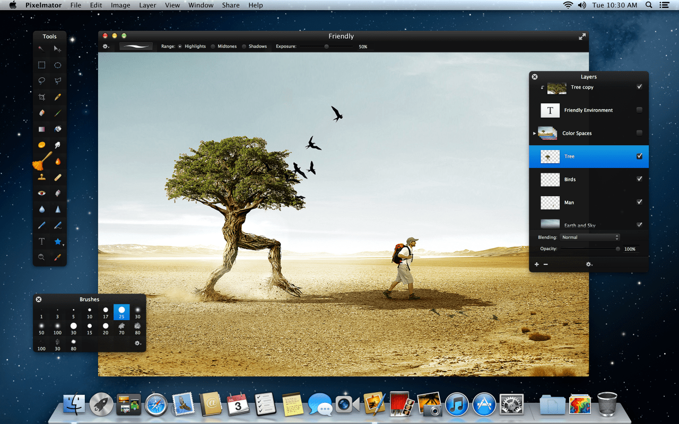Image resolution: width=679 pixels, height=424 pixels.
Task: Open the Share menu
Action: (231, 5)
